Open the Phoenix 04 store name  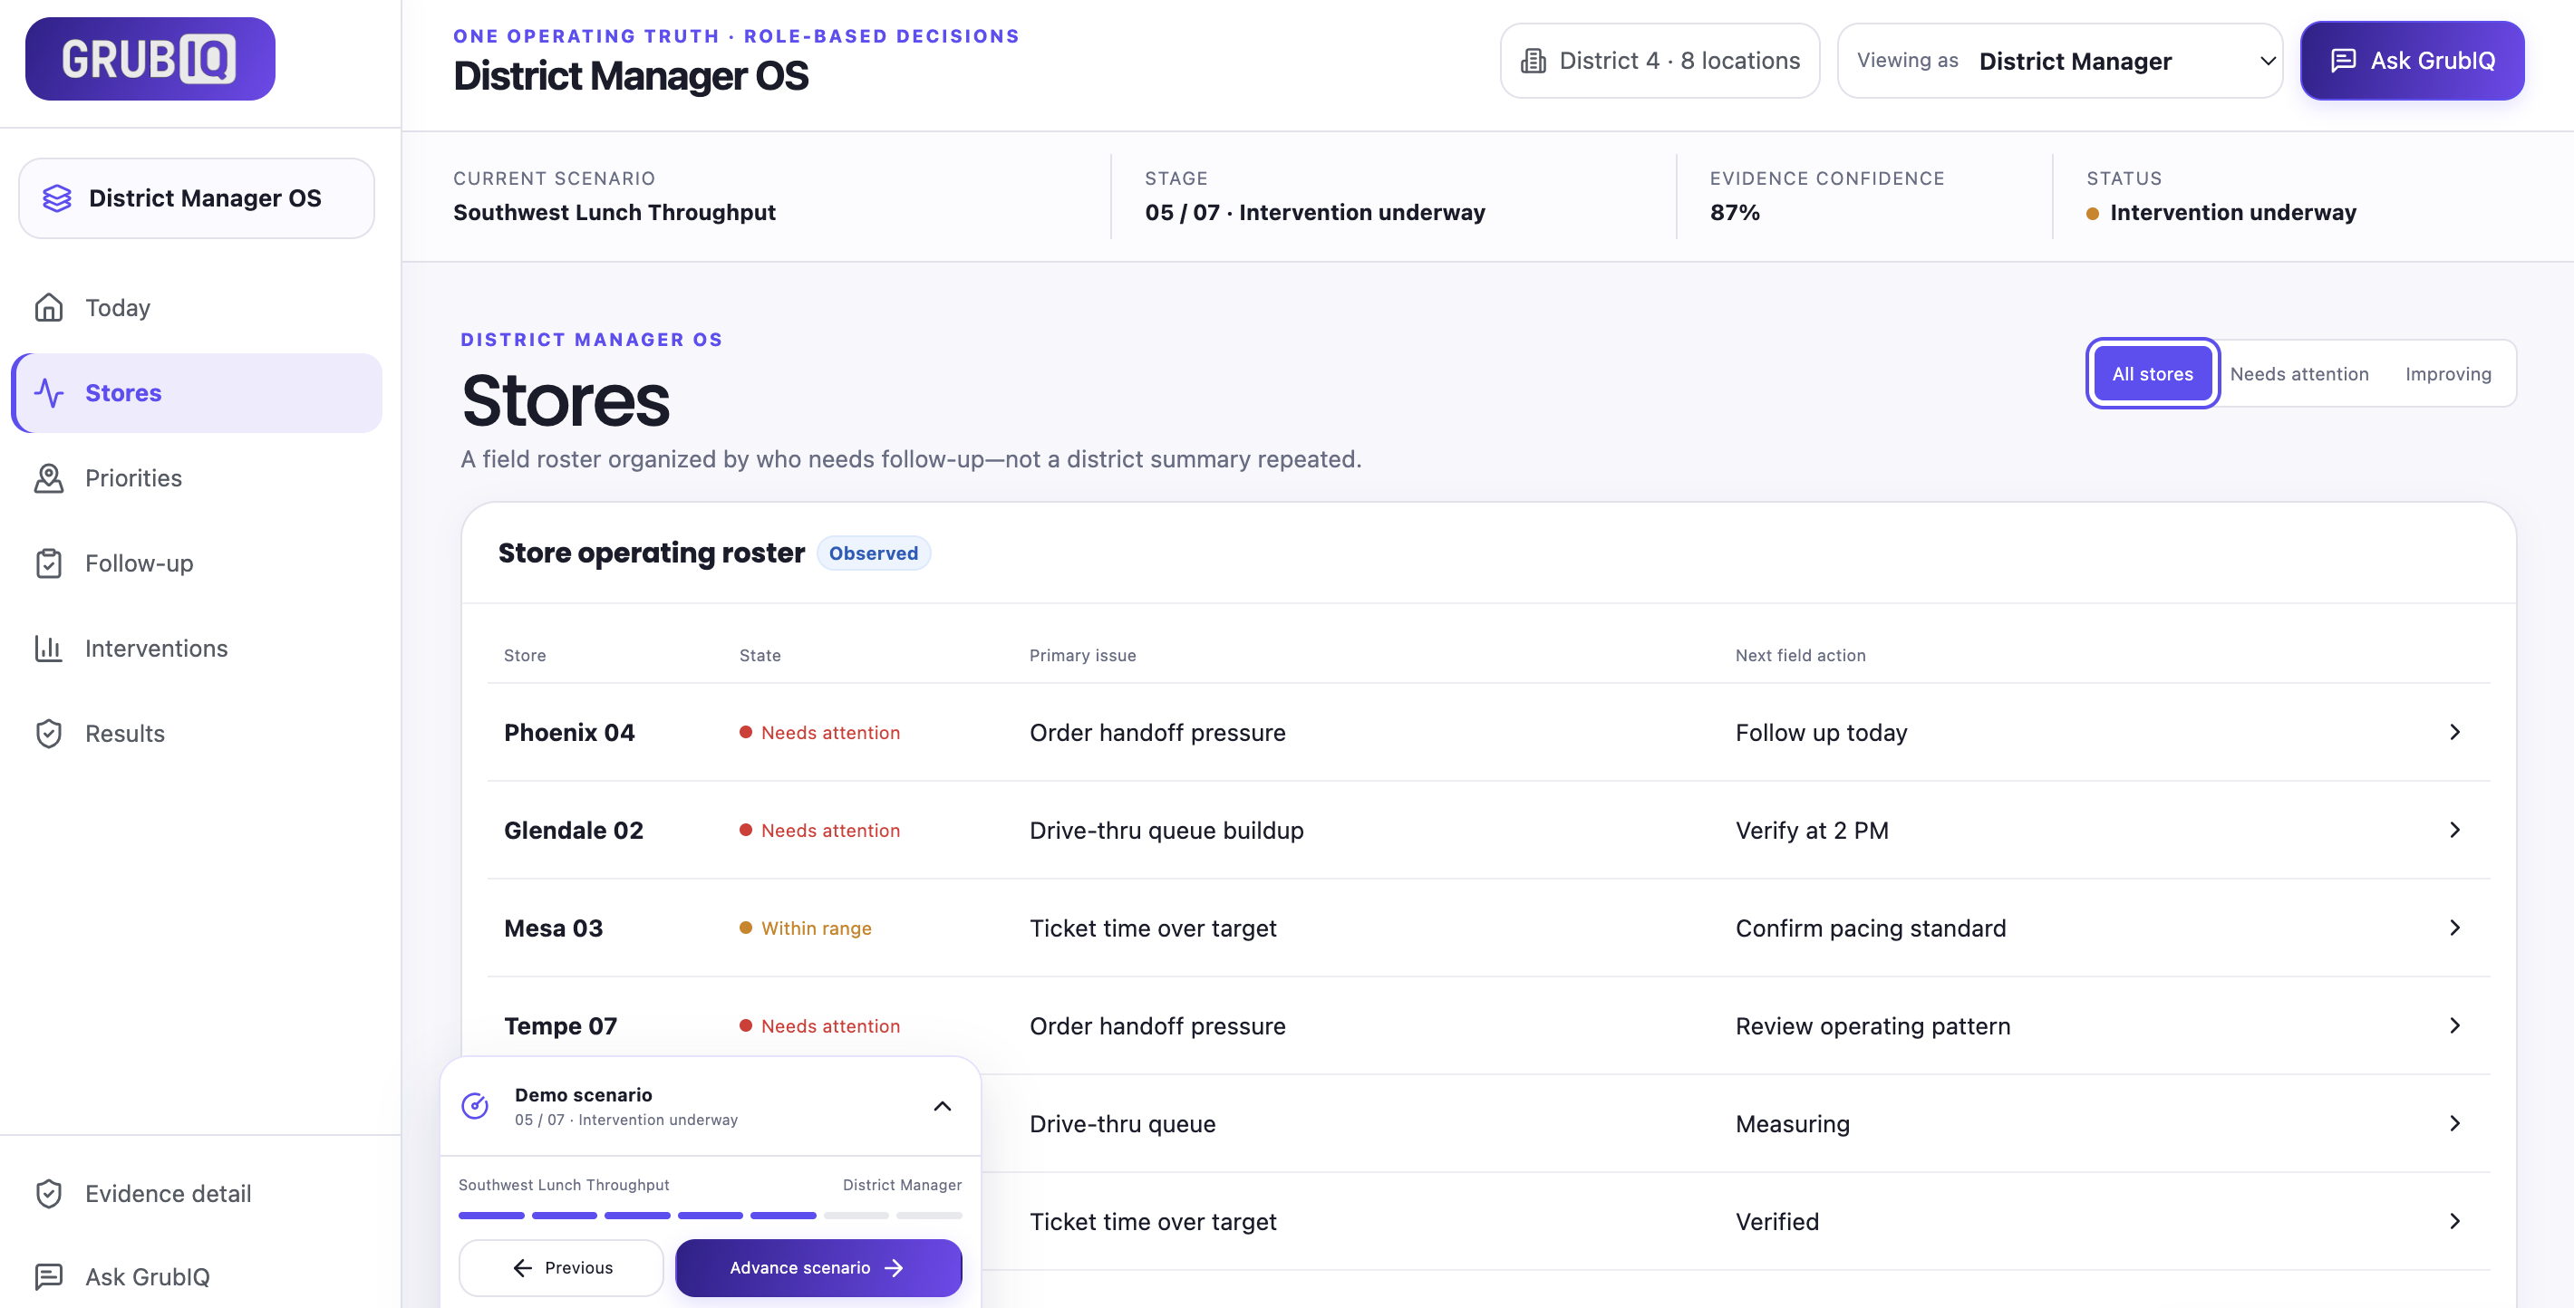tap(569, 732)
